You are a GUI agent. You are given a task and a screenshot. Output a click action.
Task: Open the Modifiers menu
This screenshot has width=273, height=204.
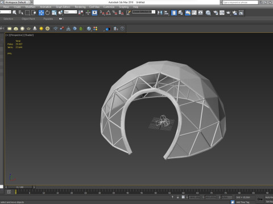coord(30,7)
